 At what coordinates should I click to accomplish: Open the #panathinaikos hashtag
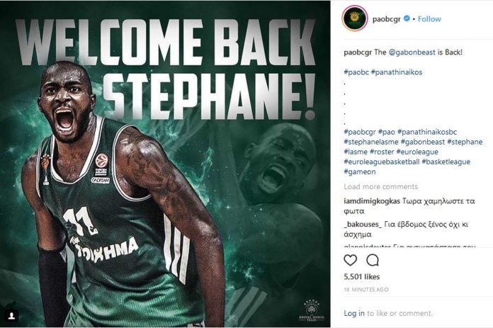point(397,72)
